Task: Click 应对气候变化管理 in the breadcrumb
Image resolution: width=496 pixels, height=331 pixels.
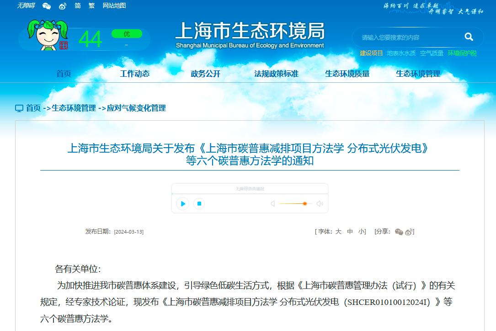Action: 136,108
